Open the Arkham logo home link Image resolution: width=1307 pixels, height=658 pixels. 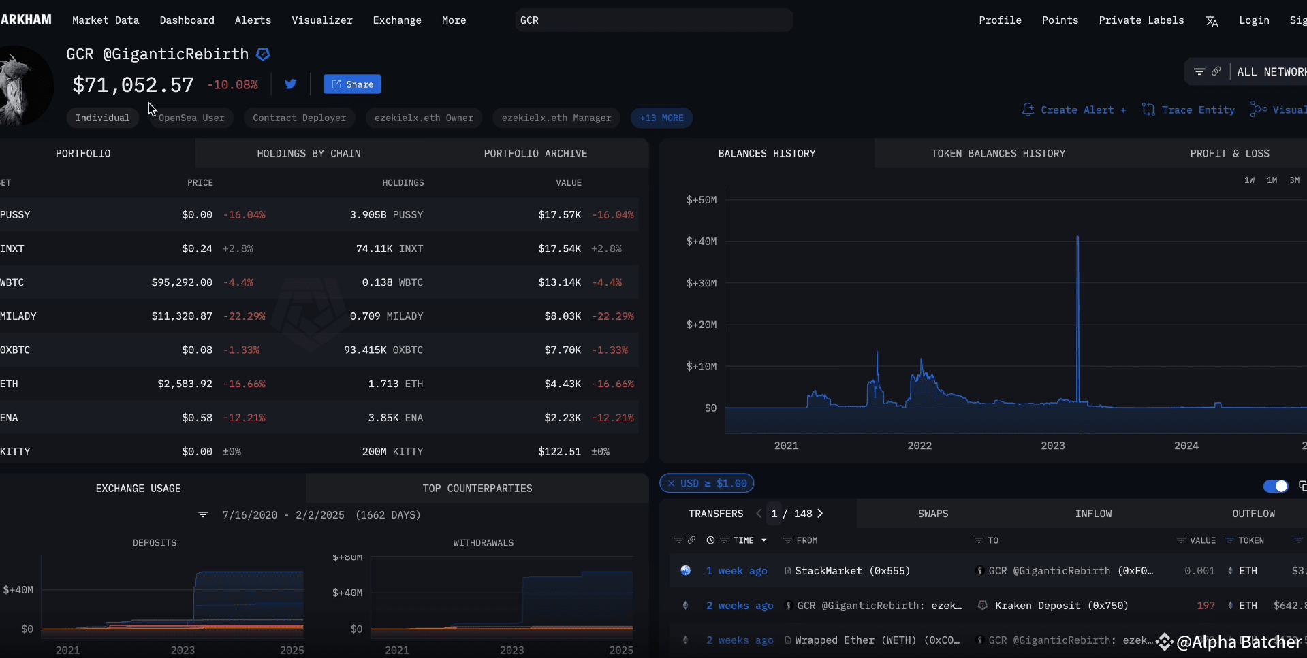click(26, 20)
